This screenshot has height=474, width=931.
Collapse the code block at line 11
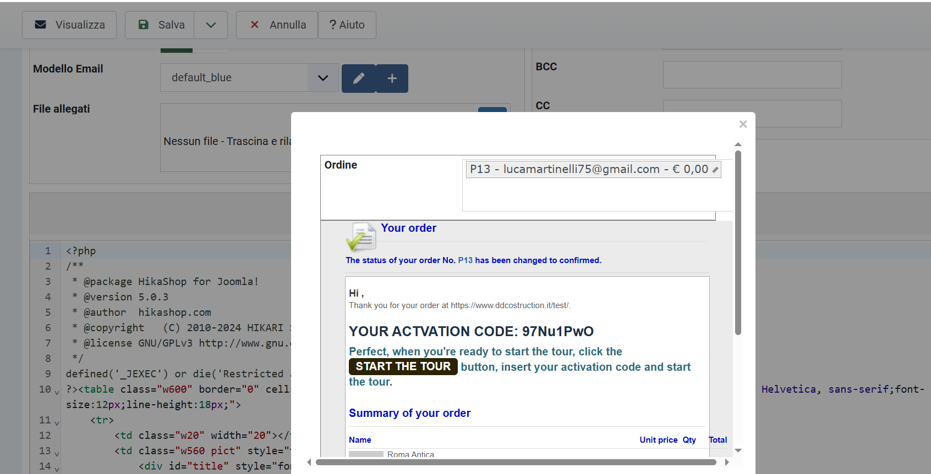(57, 423)
